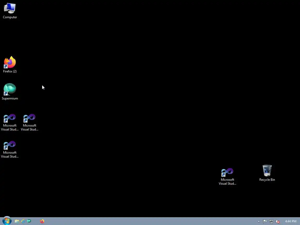This screenshot has height=225, width=300.
Task: Open the Action Center flag icon
Action: tap(265, 221)
